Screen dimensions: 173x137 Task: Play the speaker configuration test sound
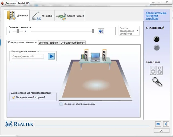pyautogui.click(x=51, y=56)
